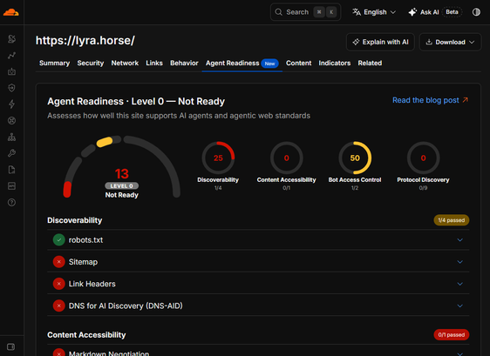Viewport: 490px width, 356px height.
Task: Click the Search input field
Action: (305, 12)
